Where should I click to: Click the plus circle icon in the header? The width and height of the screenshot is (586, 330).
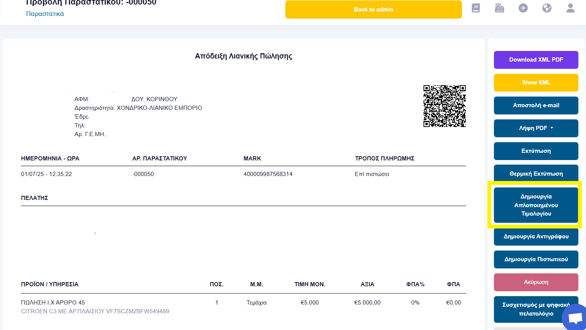tap(523, 8)
